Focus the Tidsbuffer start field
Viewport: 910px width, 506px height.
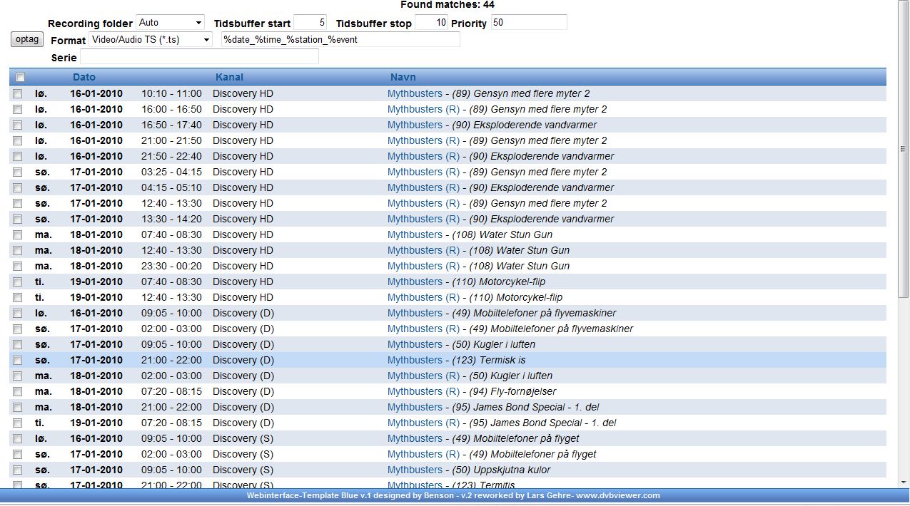[310, 23]
